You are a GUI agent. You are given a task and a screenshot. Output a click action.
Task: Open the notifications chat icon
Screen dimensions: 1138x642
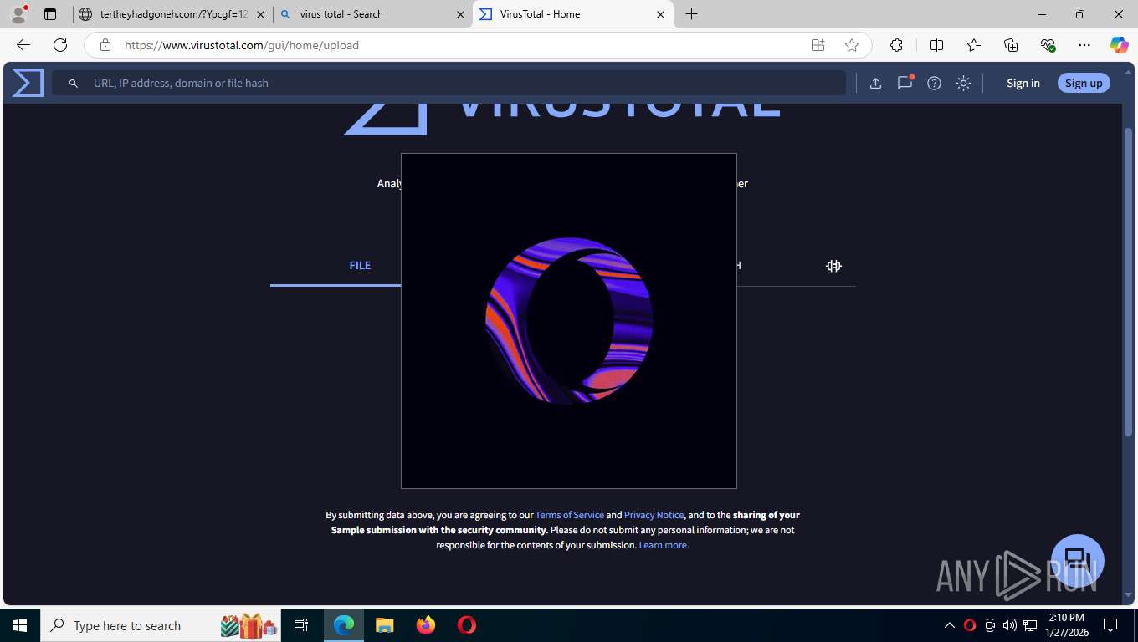[905, 83]
